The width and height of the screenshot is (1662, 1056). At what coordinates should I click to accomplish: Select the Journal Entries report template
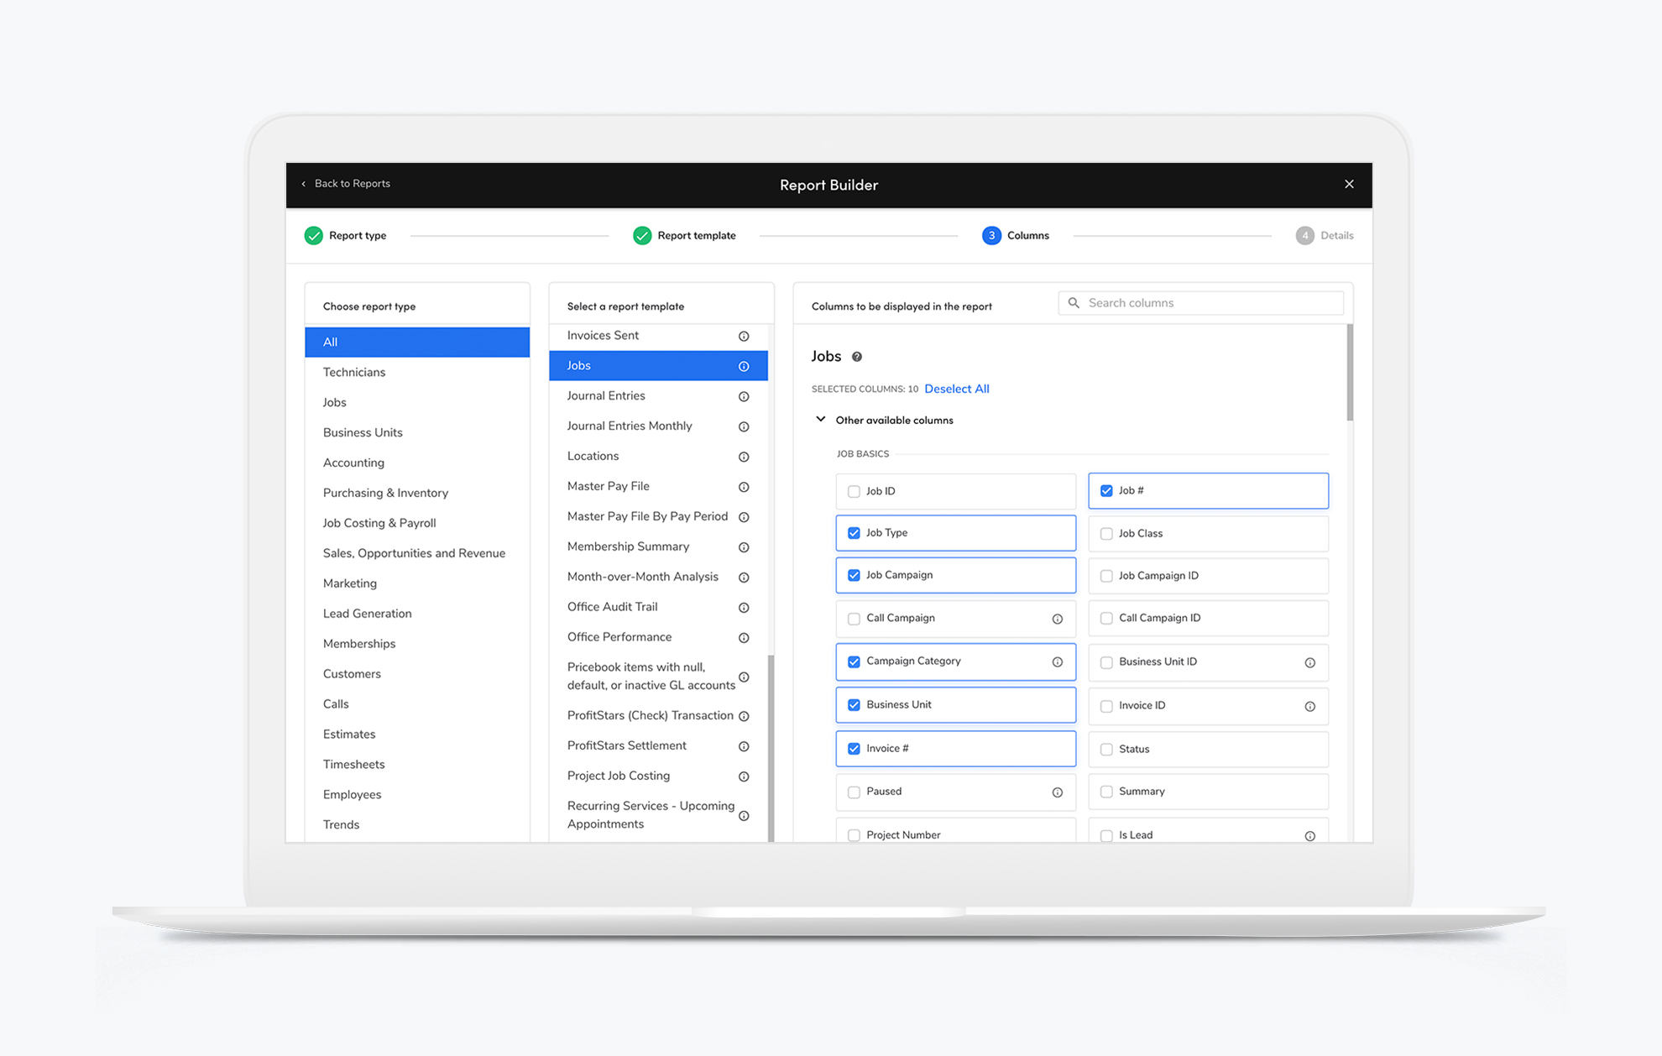(606, 395)
